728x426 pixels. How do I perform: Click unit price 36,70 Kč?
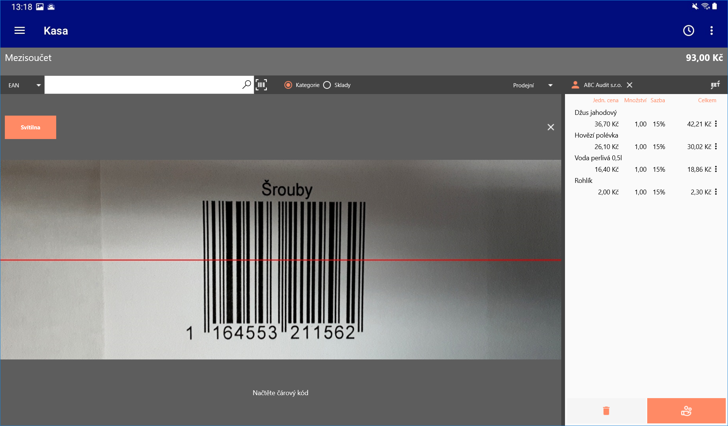[x=606, y=124]
